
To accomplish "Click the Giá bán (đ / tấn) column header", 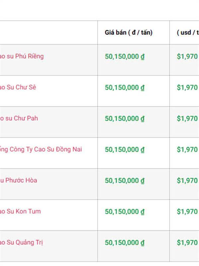I will click(x=129, y=32).
